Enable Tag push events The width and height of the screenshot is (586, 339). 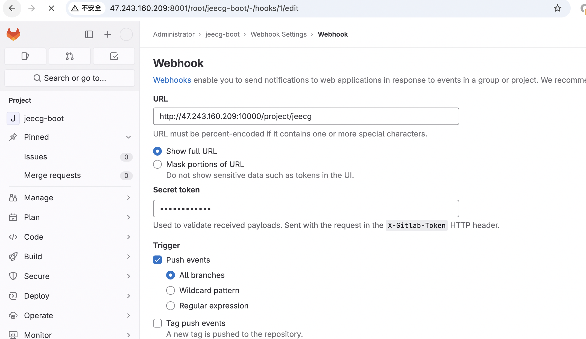click(157, 323)
